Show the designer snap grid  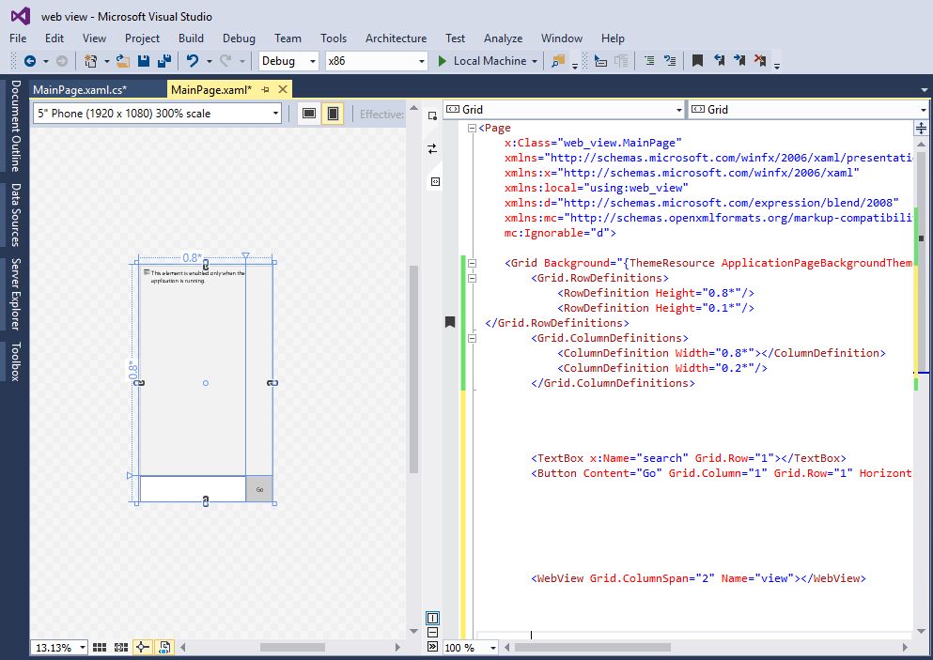[100, 647]
